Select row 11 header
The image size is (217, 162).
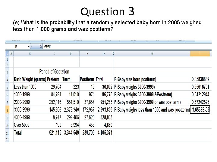[x=7, y=133]
